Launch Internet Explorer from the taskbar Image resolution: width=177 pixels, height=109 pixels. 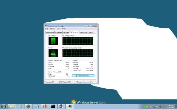point(20,106)
